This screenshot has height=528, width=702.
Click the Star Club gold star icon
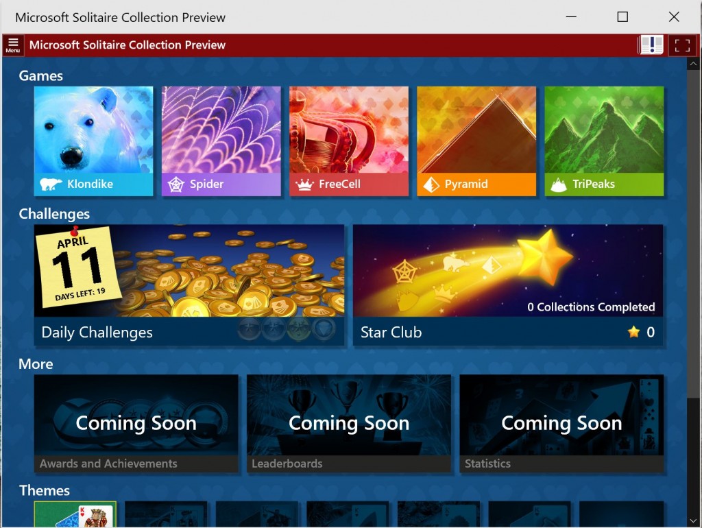[x=633, y=332]
